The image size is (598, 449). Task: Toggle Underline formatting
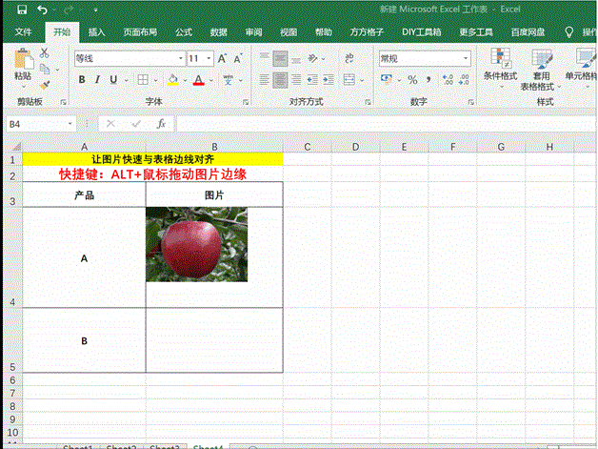[x=113, y=80]
